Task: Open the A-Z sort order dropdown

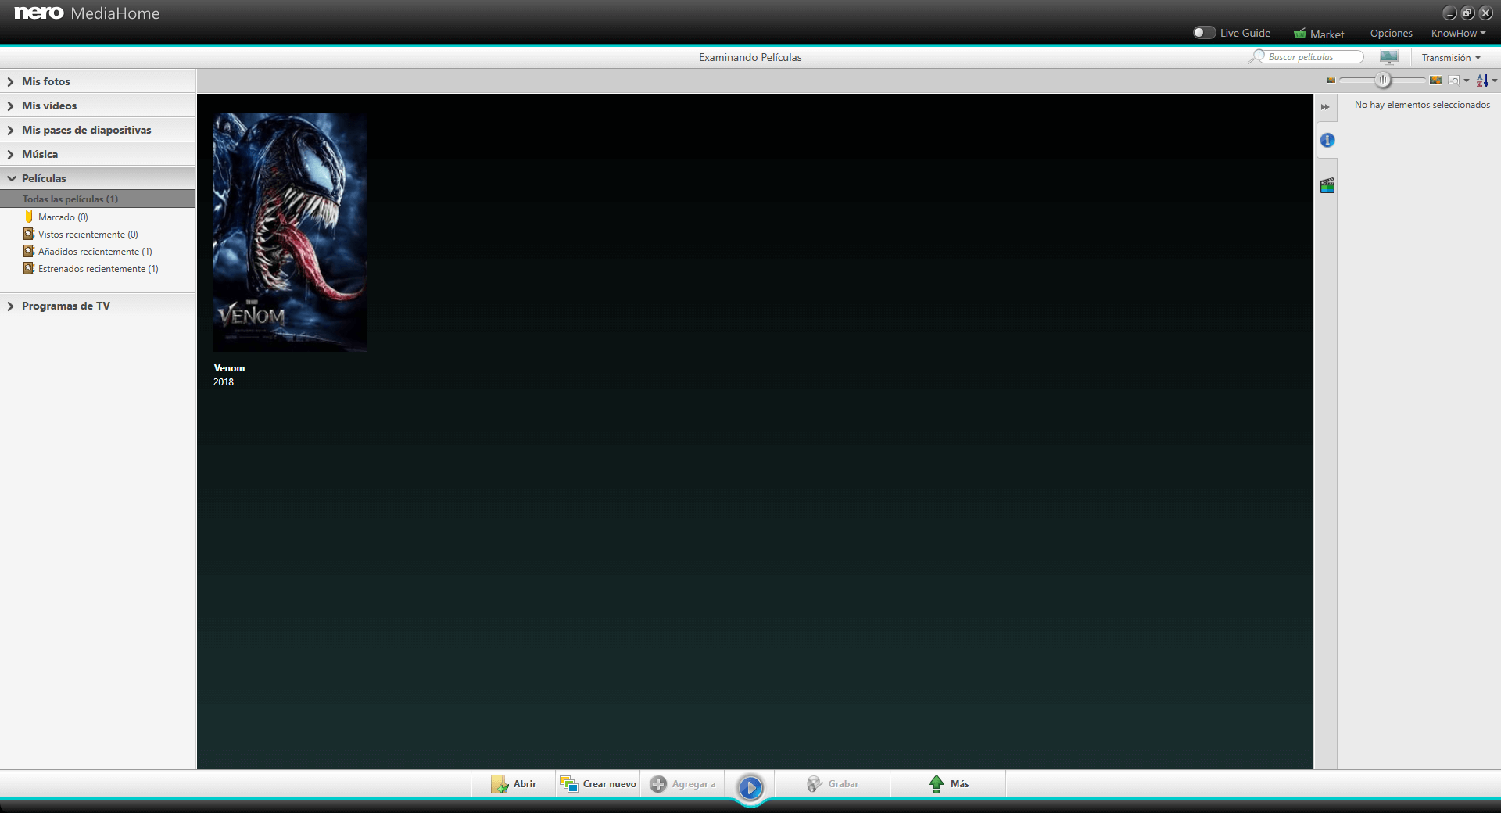Action: [1486, 81]
